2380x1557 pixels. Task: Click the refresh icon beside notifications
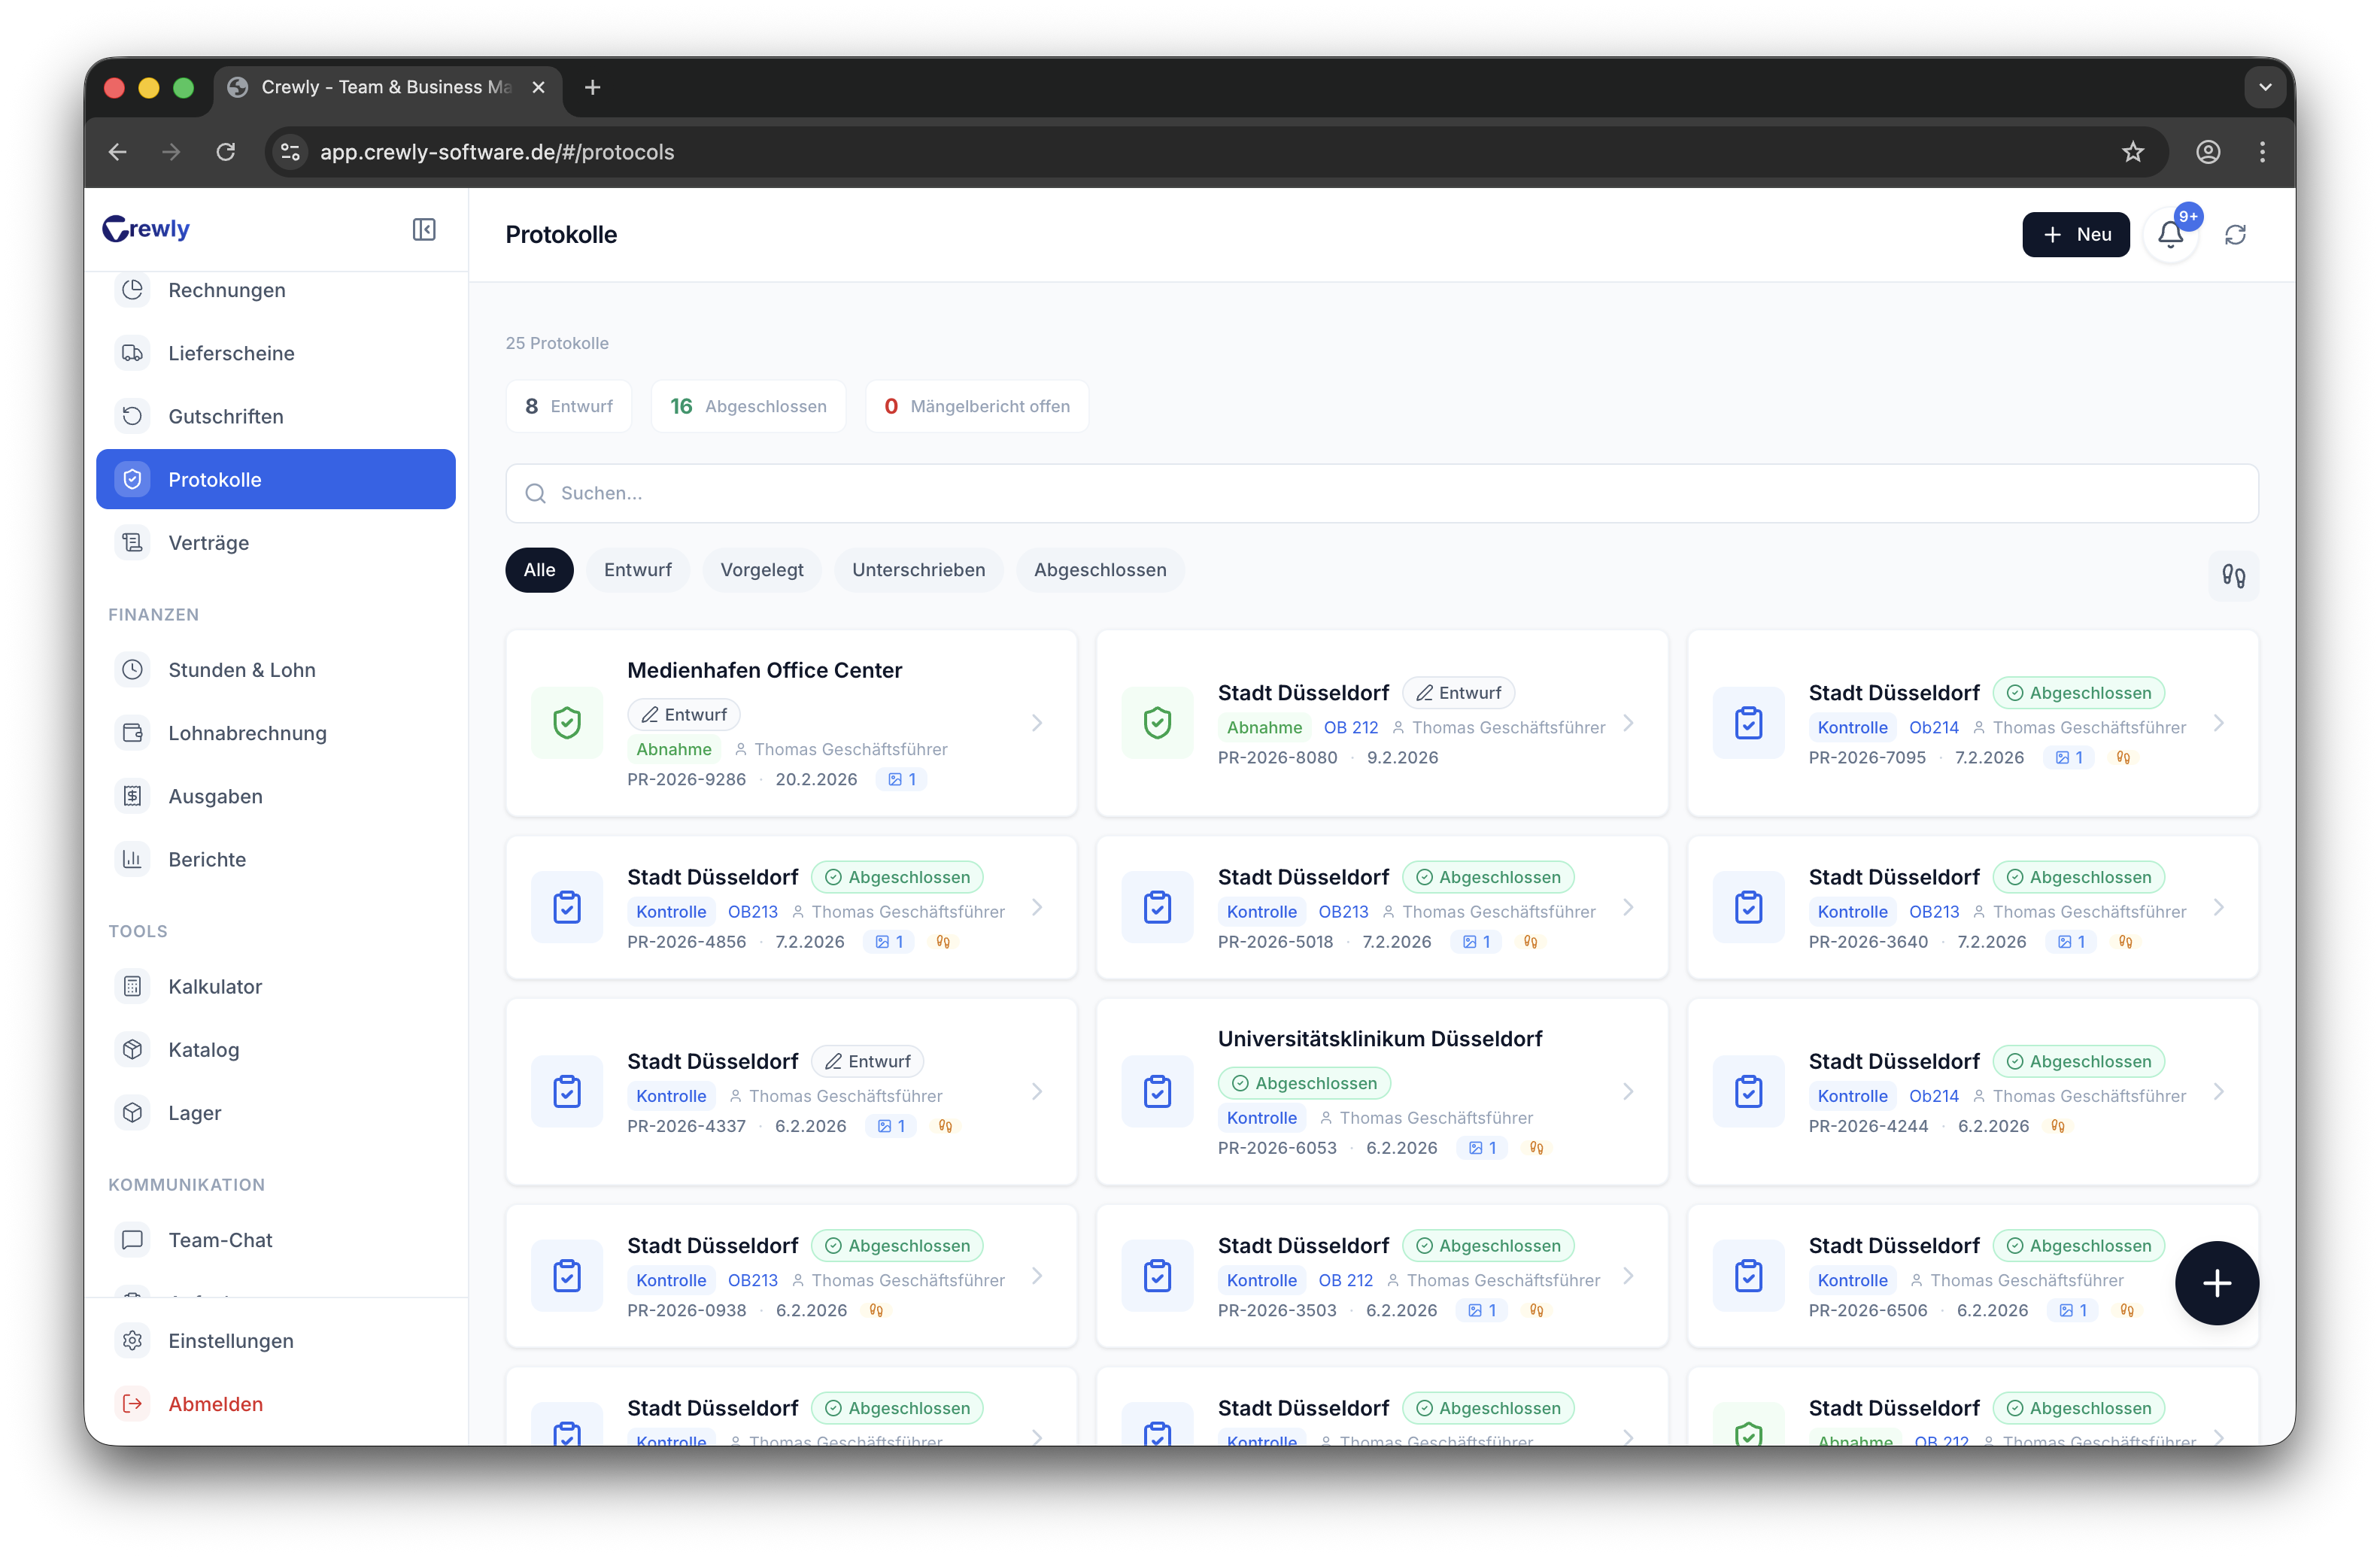click(2235, 235)
